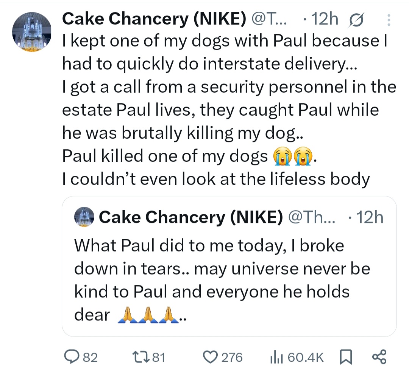Click Cake Chancery (NIKE) name in quoted tweet
This screenshot has width=409, height=367.
[x=191, y=218]
